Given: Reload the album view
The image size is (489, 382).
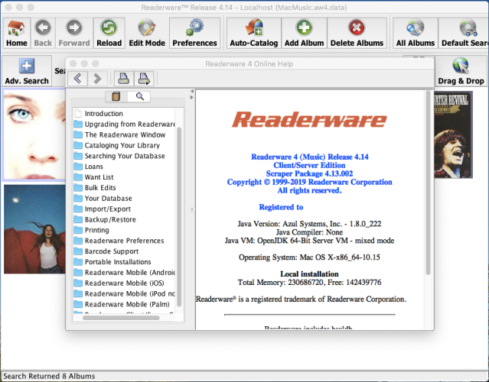Looking at the screenshot, I should pyautogui.click(x=109, y=33).
